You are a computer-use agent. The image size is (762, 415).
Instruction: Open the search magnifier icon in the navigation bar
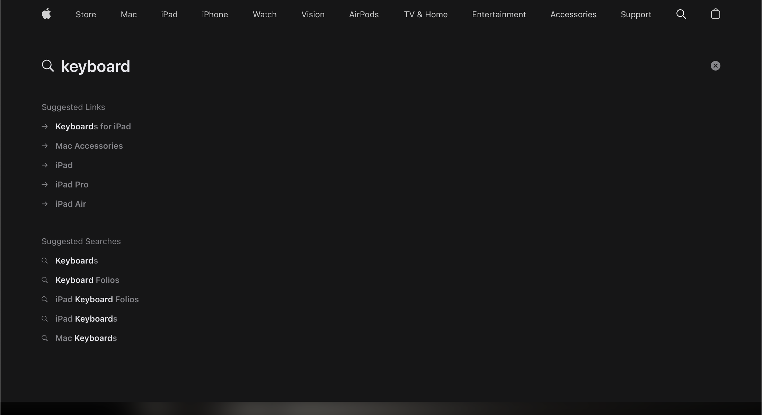tap(681, 14)
